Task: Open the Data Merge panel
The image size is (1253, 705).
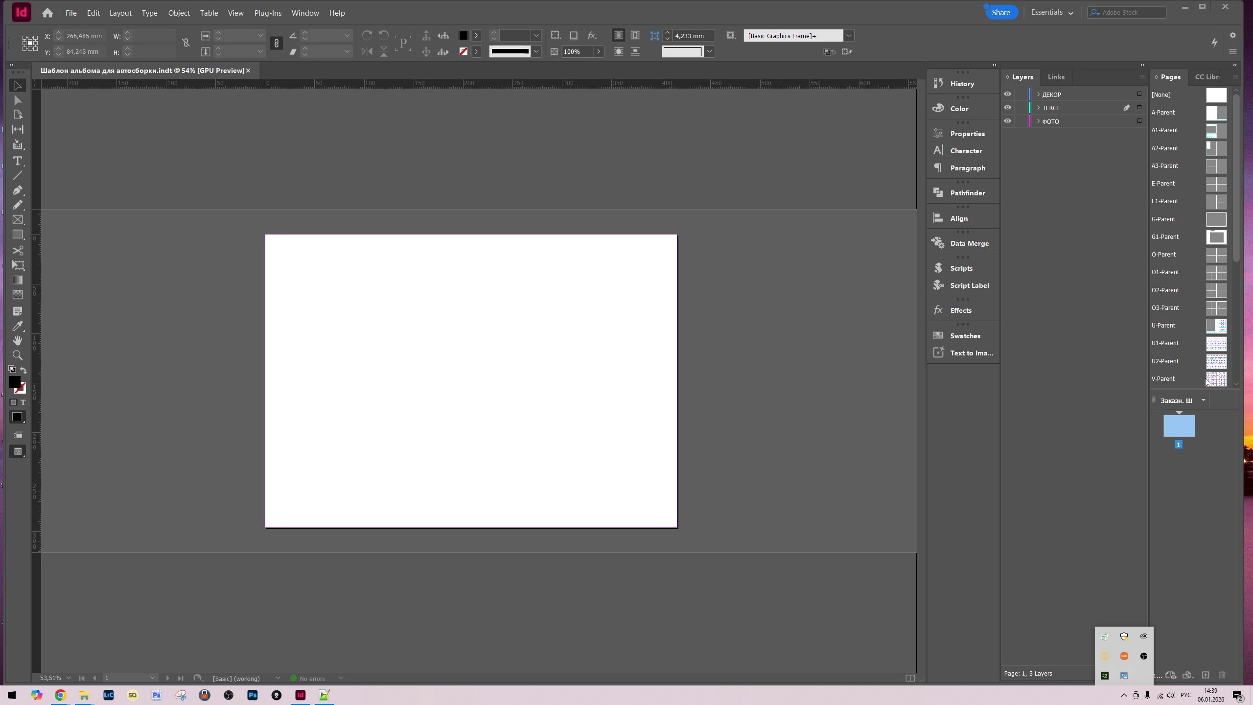Action: pos(969,243)
